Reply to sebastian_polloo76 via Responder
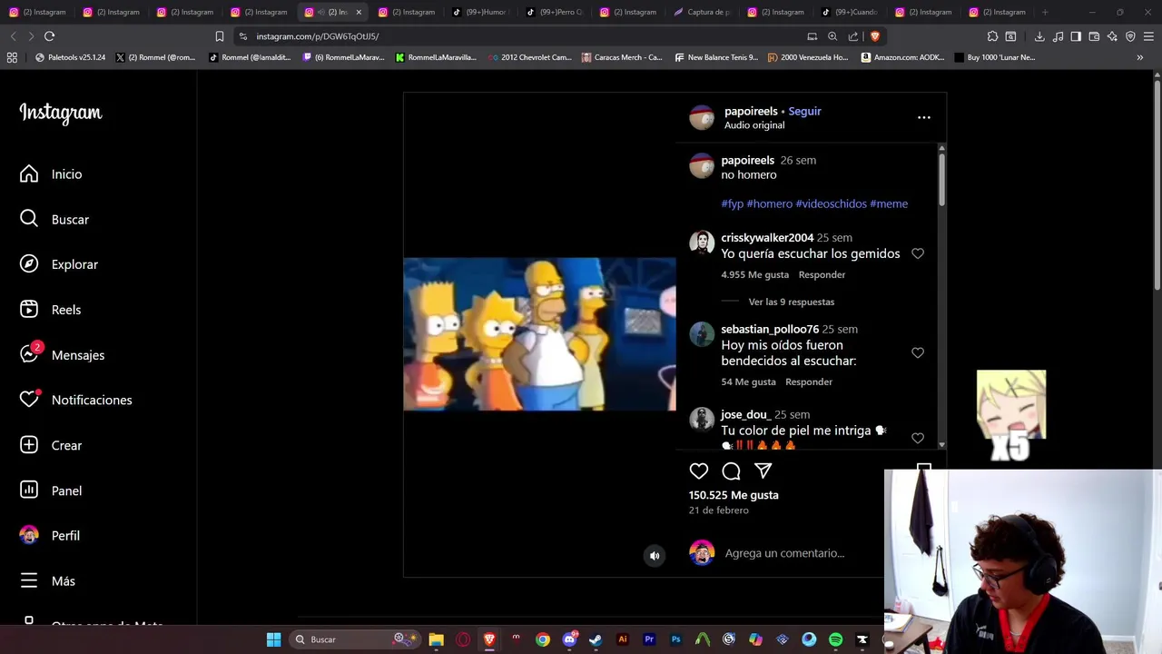 click(x=809, y=381)
